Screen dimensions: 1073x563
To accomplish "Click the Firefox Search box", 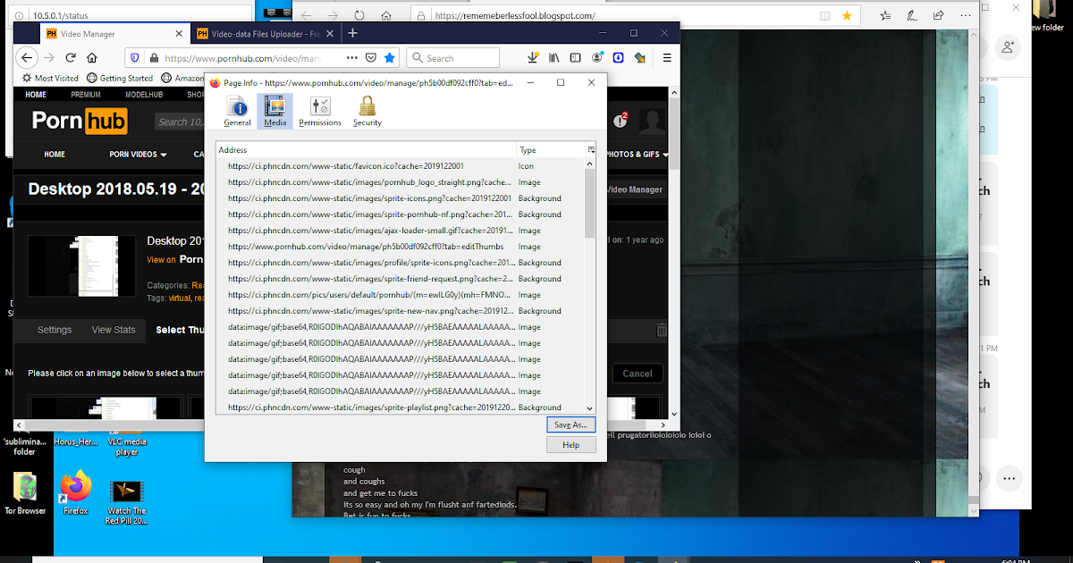I will pos(453,57).
